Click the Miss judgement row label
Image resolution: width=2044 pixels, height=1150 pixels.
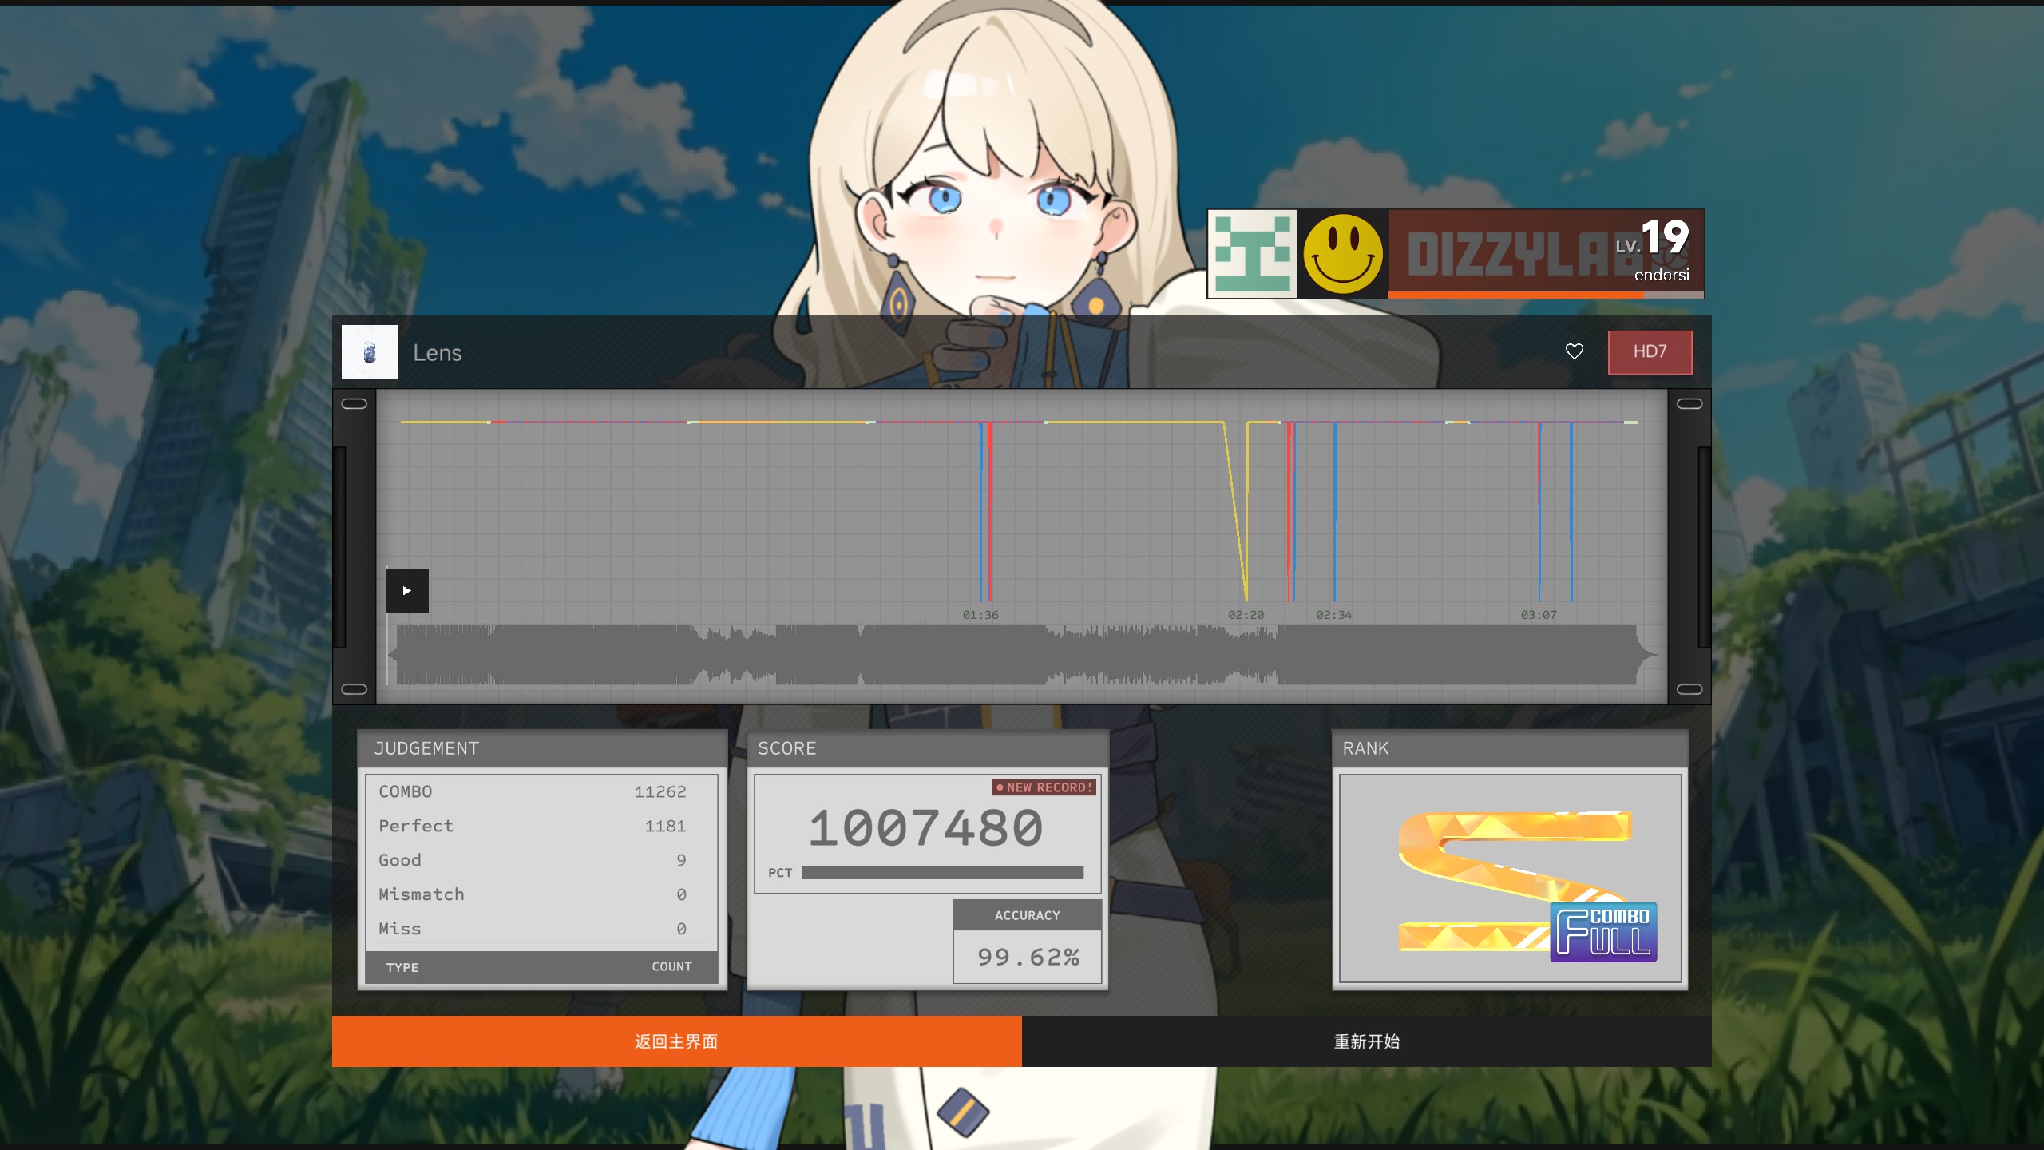(400, 929)
